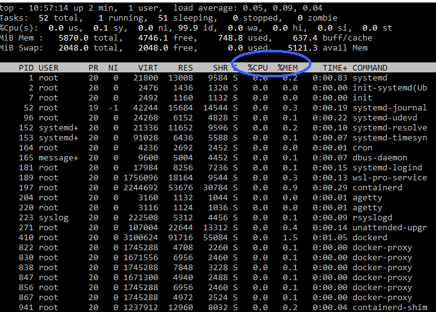Click the TIME+ column header
Image resolution: width=436 pixels, height=312 pixels.
pyautogui.click(x=335, y=67)
